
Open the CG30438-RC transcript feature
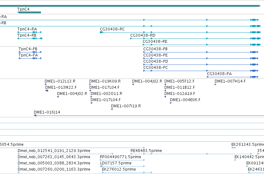[x=180, y=32]
